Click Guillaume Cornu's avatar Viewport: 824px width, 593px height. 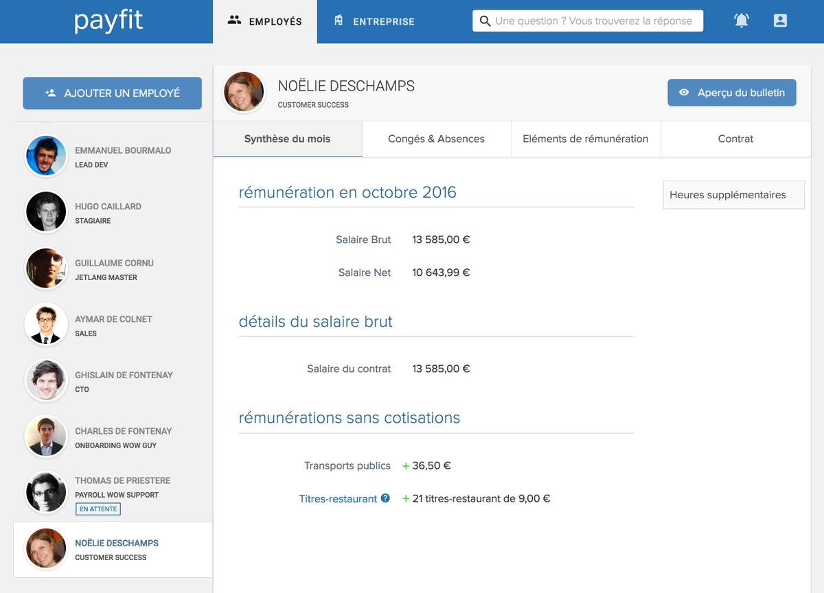(x=46, y=268)
